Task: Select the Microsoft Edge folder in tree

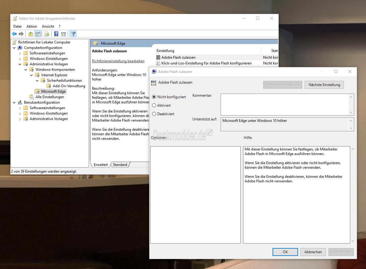Action: [53, 91]
